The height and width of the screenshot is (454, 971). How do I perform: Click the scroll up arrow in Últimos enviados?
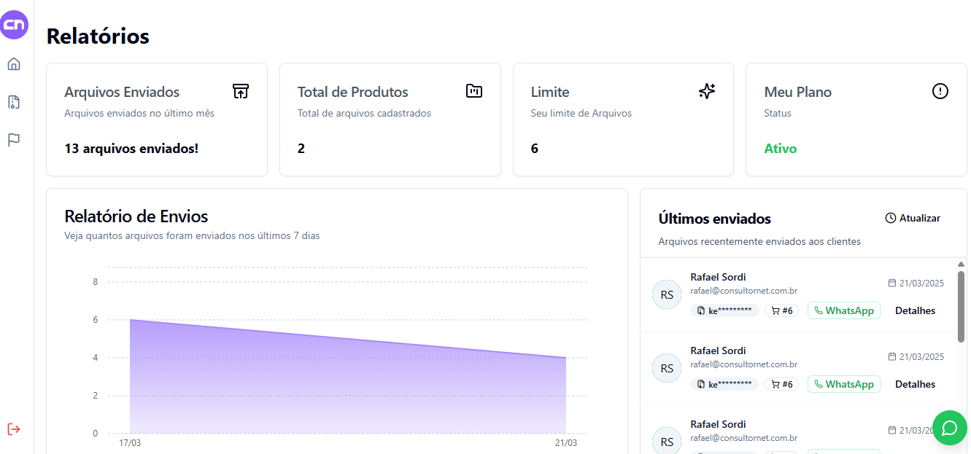[961, 264]
